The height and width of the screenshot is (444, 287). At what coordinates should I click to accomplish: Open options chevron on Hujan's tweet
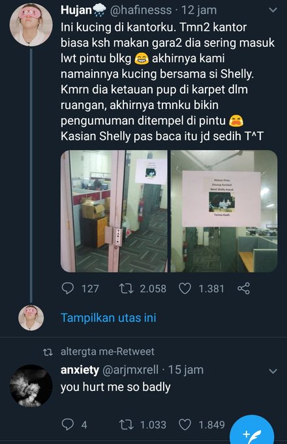pyautogui.click(x=273, y=10)
